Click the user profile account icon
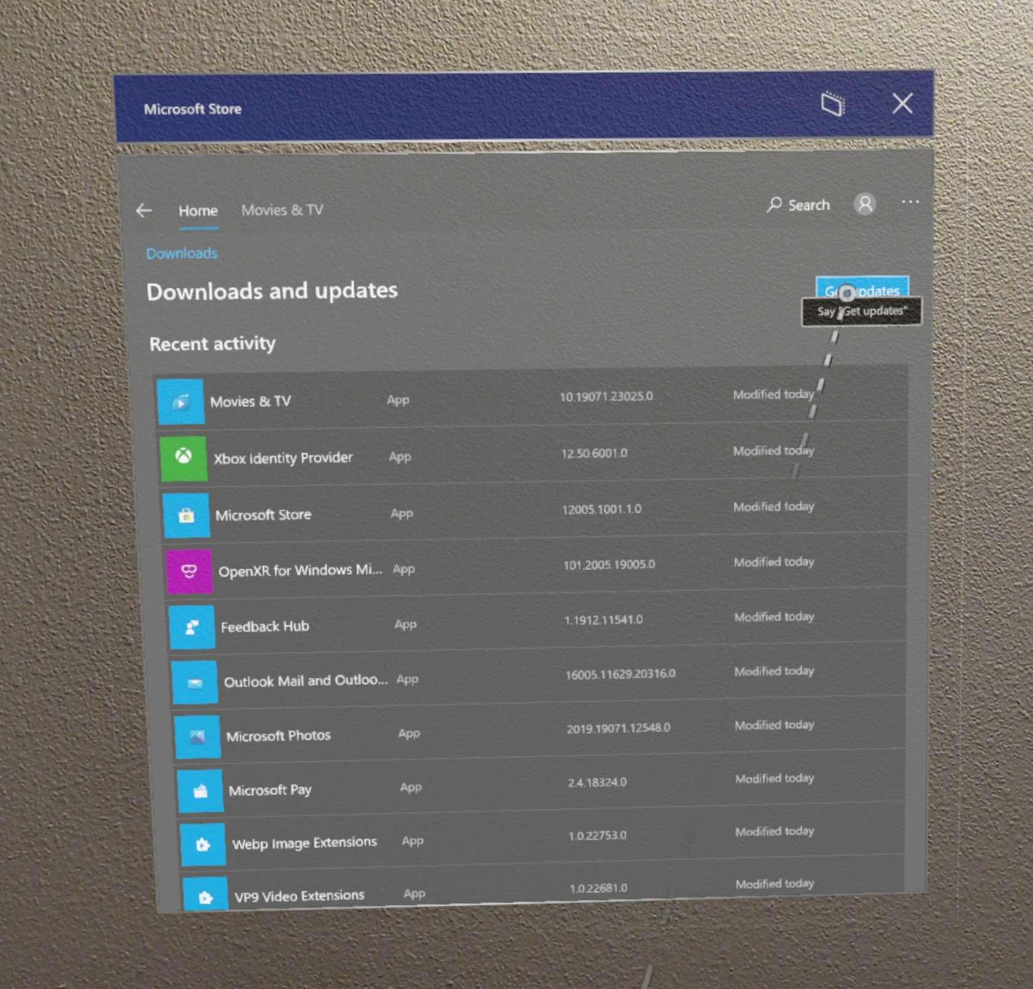The width and height of the screenshot is (1033, 989). click(x=864, y=204)
